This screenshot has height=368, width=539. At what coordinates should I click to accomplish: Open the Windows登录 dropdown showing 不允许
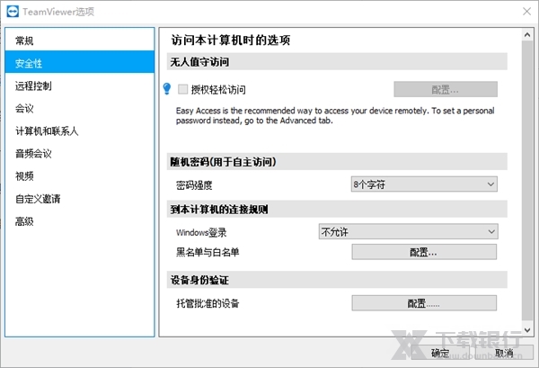coord(408,231)
